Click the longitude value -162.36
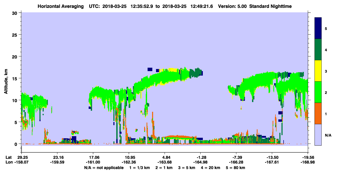Image resolution: width=342 pixels, height=175 pixels. point(129,162)
